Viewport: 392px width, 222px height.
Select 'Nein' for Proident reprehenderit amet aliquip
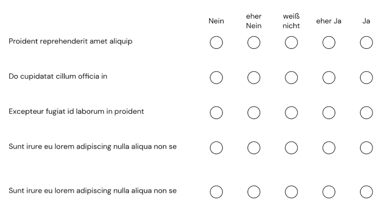216,43
